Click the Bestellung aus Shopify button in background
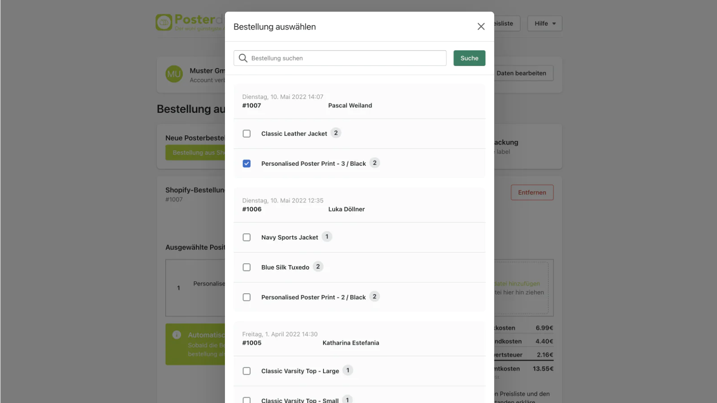The image size is (717, 403). pyautogui.click(x=195, y=153)
